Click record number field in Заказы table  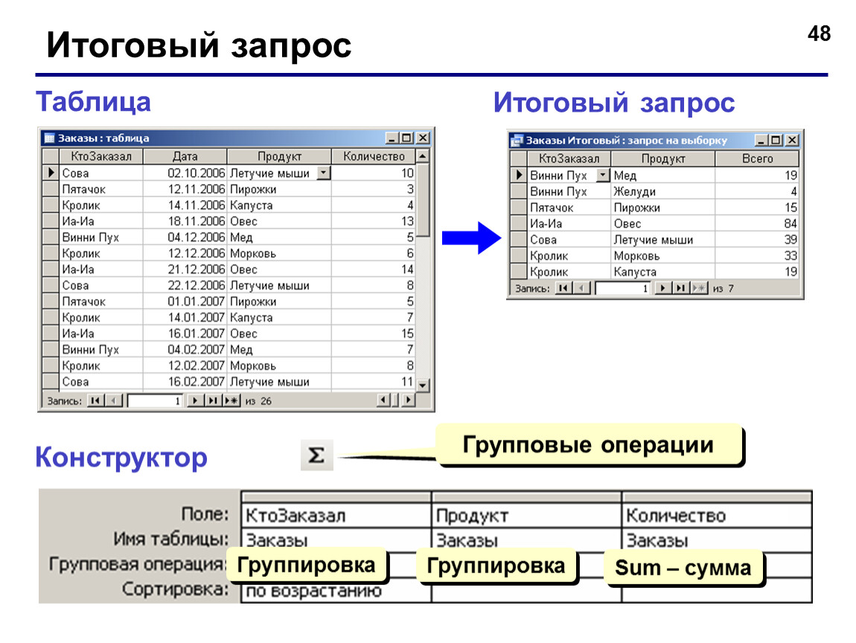(x=156, y=400)
